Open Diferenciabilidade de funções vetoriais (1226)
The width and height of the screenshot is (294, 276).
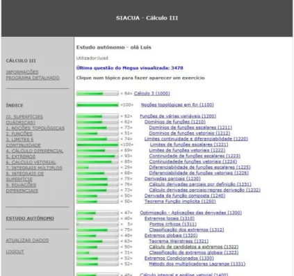[x=199, y=173]
